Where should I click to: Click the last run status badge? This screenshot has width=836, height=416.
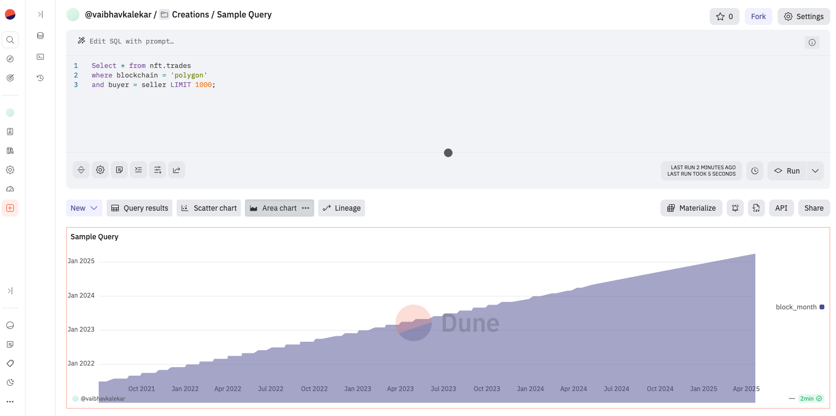click(x=701, y=171)
